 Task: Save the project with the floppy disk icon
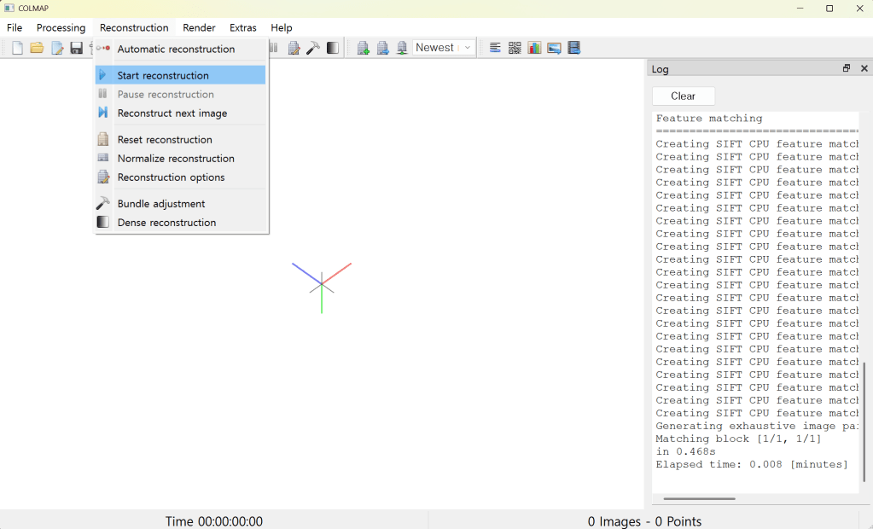coord(77,48)
